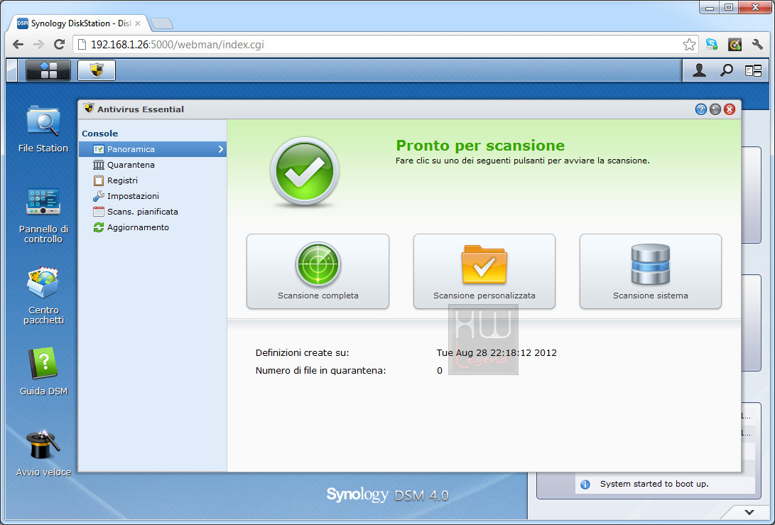Open the DSM main menu button
Viewport: 775px width, 525px height.
click(48, 70)
